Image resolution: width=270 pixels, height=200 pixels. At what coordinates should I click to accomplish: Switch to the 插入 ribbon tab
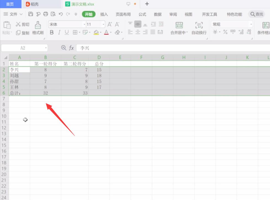pyautogui.click(x=104, y=14)
